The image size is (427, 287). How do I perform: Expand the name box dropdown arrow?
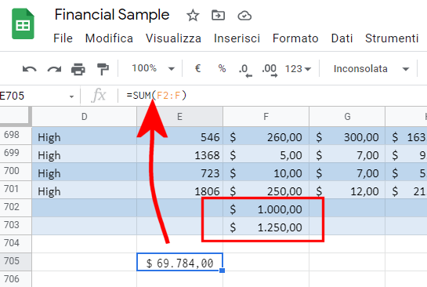(71, 96)
